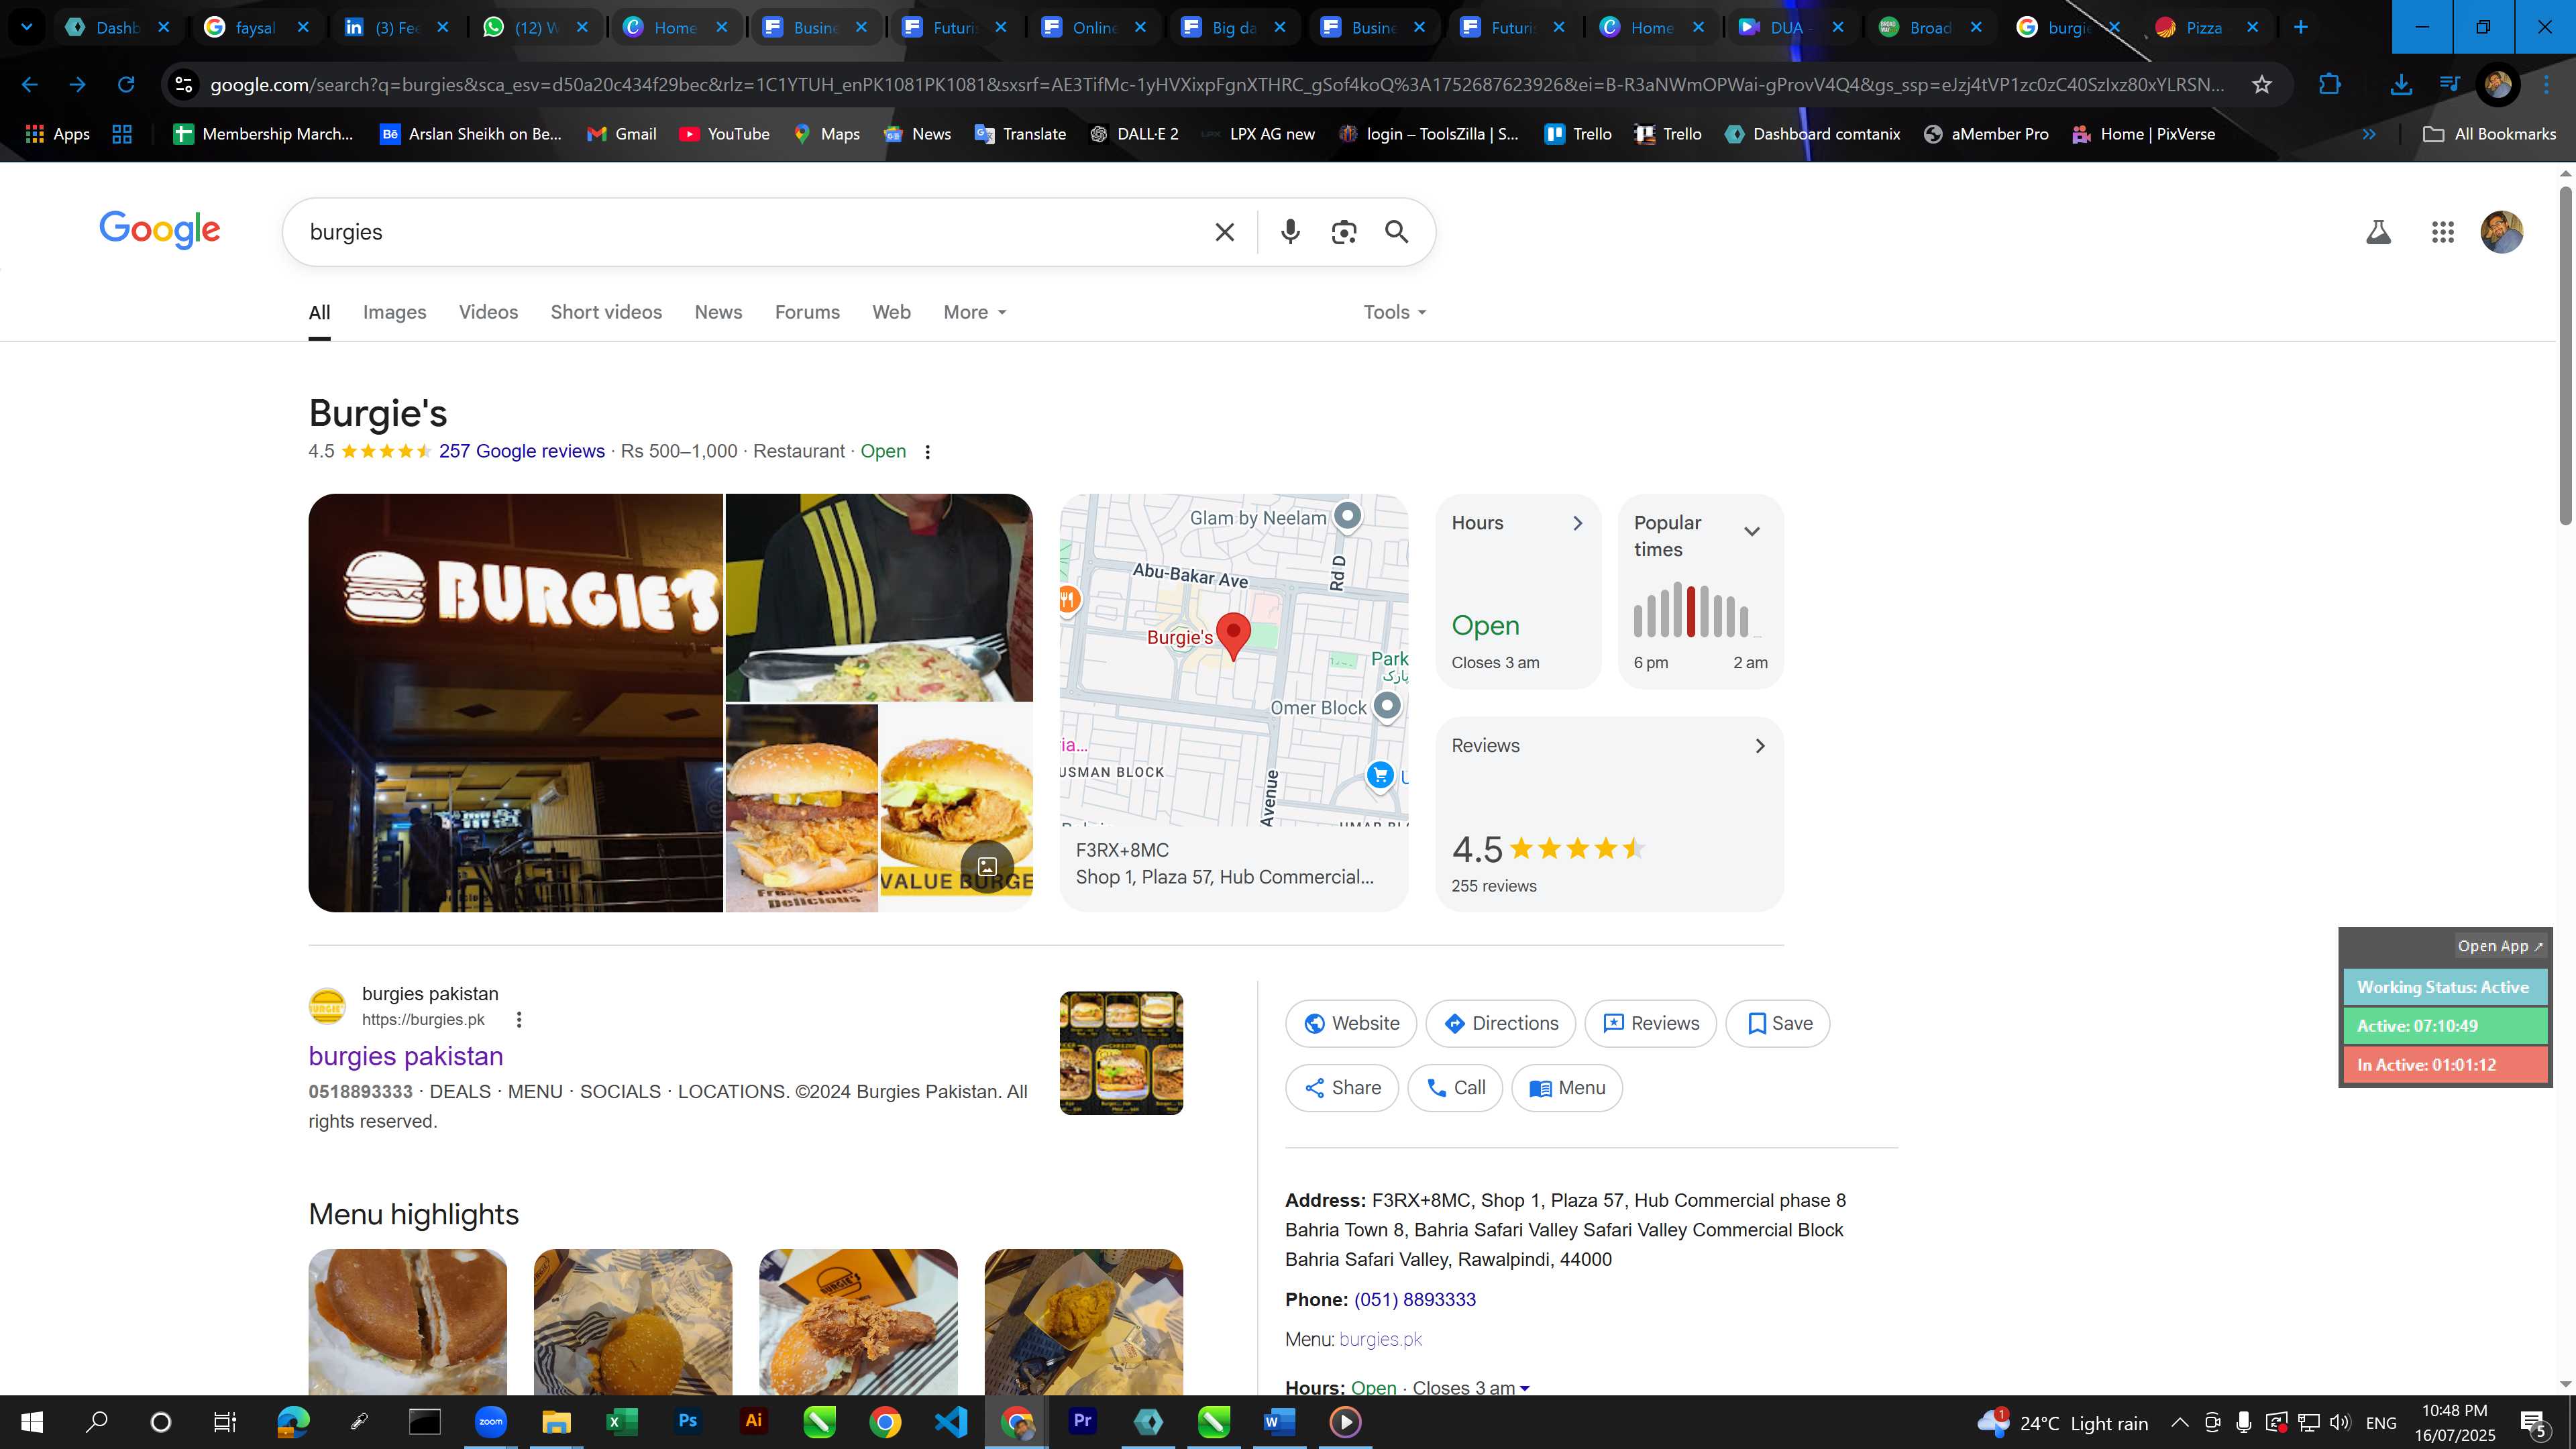Open more options next to Burgie's Open status

(928, 452)
